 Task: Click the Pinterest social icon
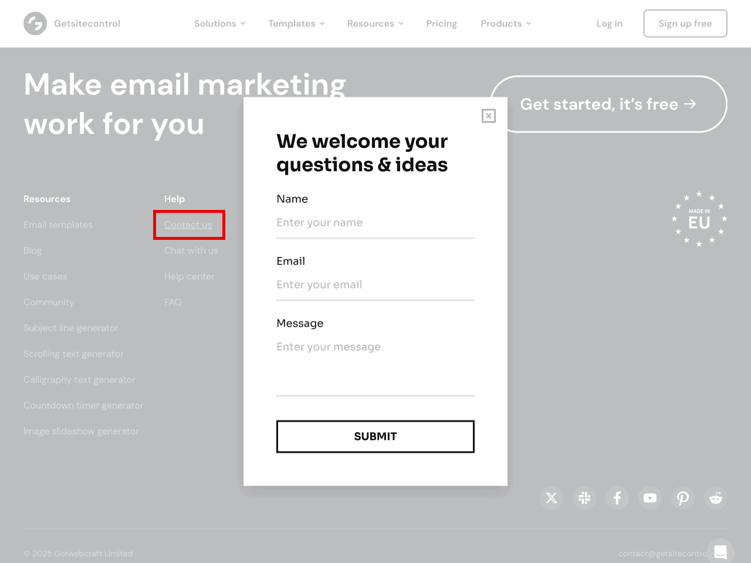(x=683, y=498)
